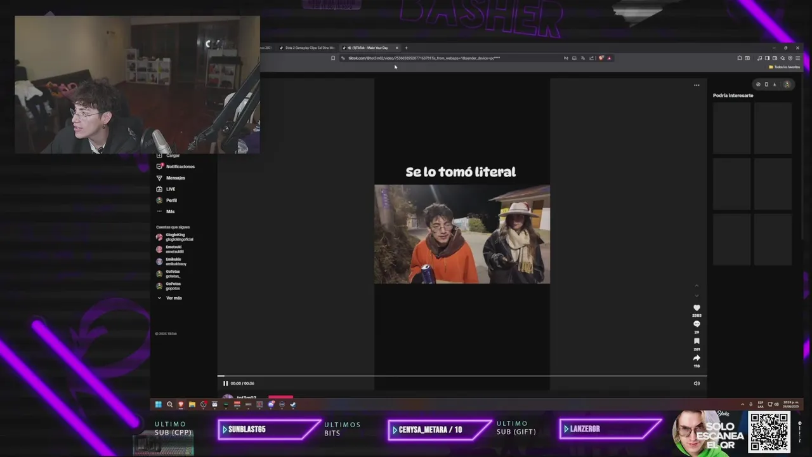Open the Windows Start menu
Viewport: 812px width, 457px height.
[x=158, y=404]
